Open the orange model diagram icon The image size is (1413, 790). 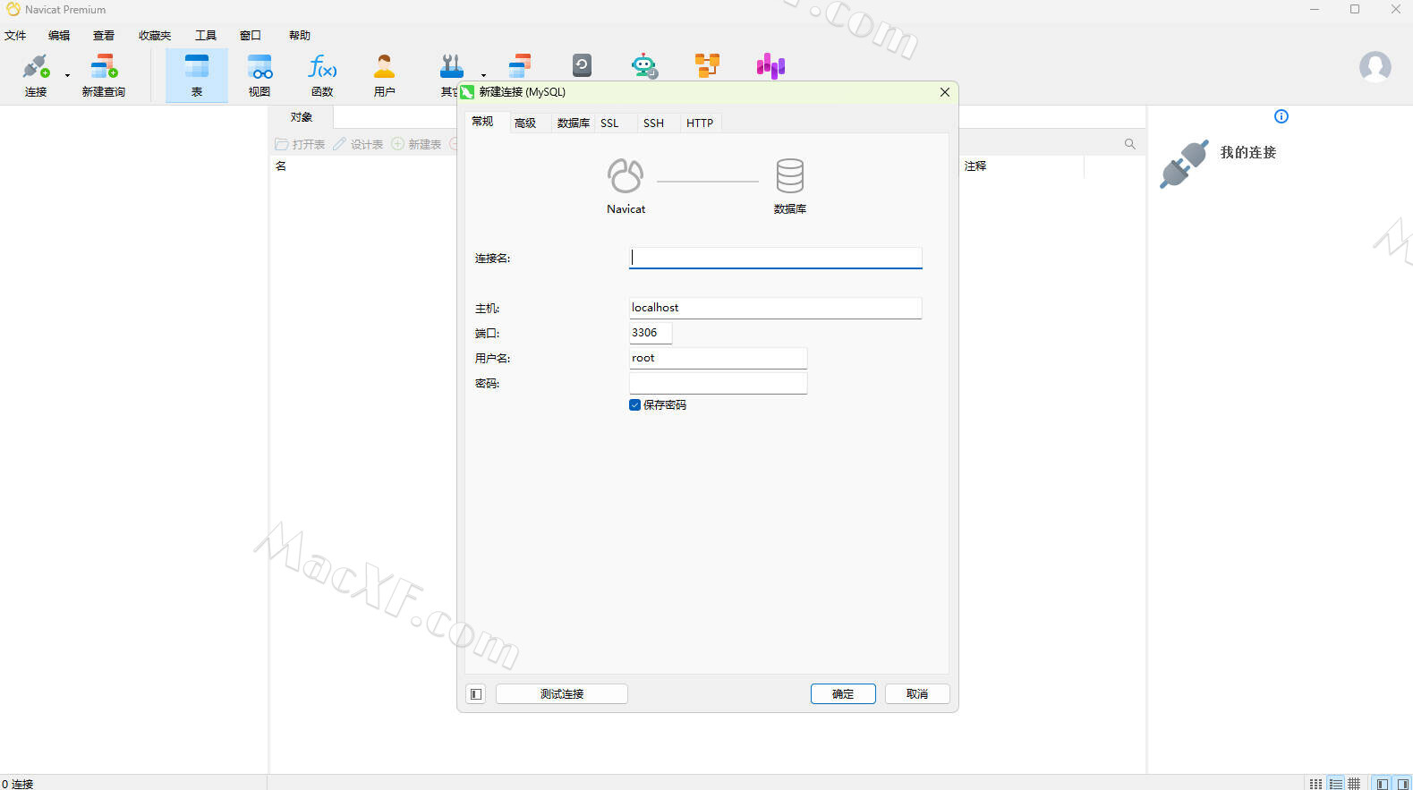point(707,65)
